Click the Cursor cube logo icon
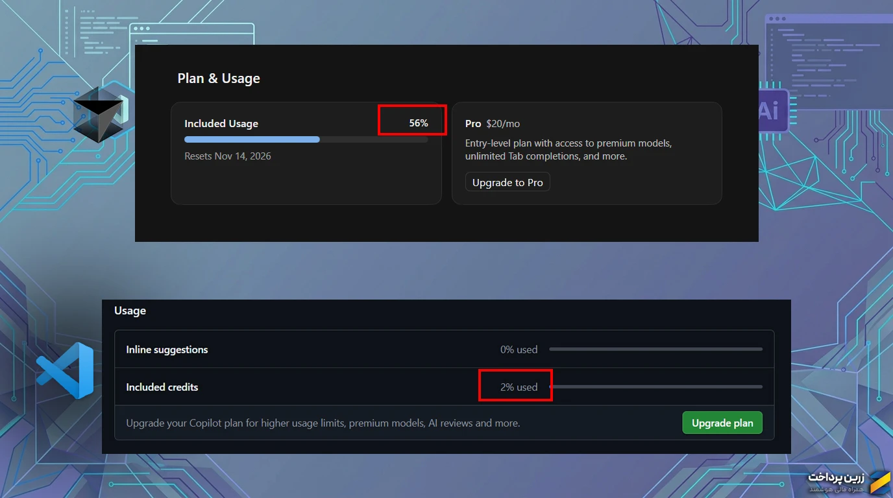This screenshot has height=498, width=893. (99, 115)
